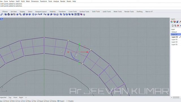This screenshot has width=181, height=102.
Task: Click the chain-link icon at the toolbar's left end
Action: 1,14
